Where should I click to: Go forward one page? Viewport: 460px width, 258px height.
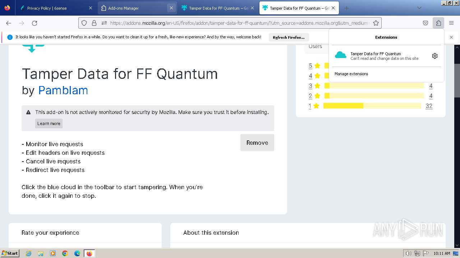pyautogui.click(x=22, y=23)
